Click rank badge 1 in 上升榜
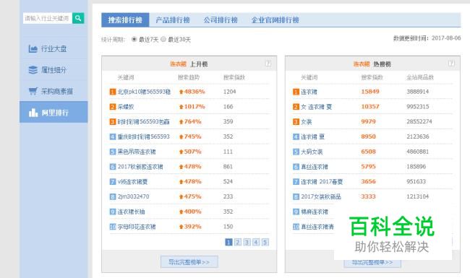Viewport: 470px width, 278px height. coord(113,92)
